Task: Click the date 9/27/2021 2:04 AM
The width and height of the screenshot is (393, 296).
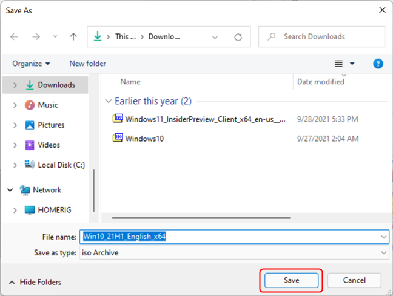Action: pyautogui.click(x=328, y=139)
